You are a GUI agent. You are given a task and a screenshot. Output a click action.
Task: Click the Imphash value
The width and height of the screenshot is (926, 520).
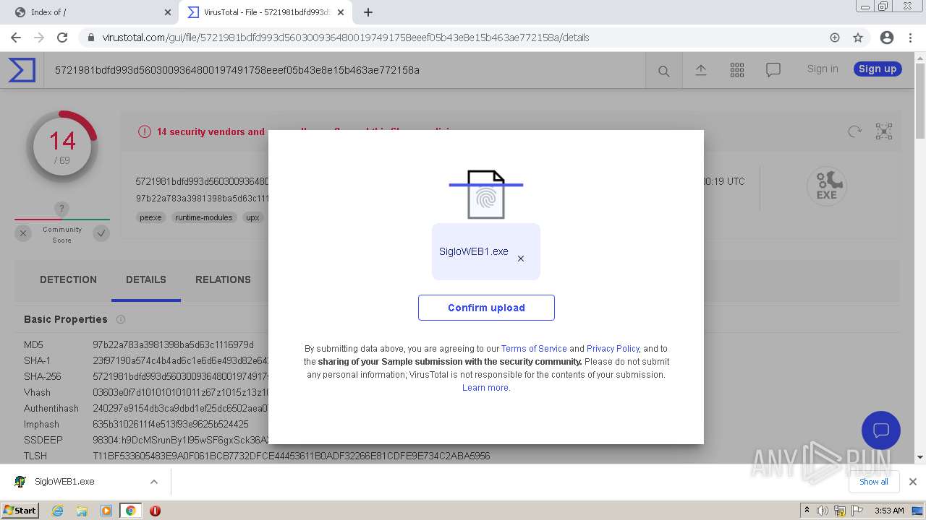click(171, 424)
